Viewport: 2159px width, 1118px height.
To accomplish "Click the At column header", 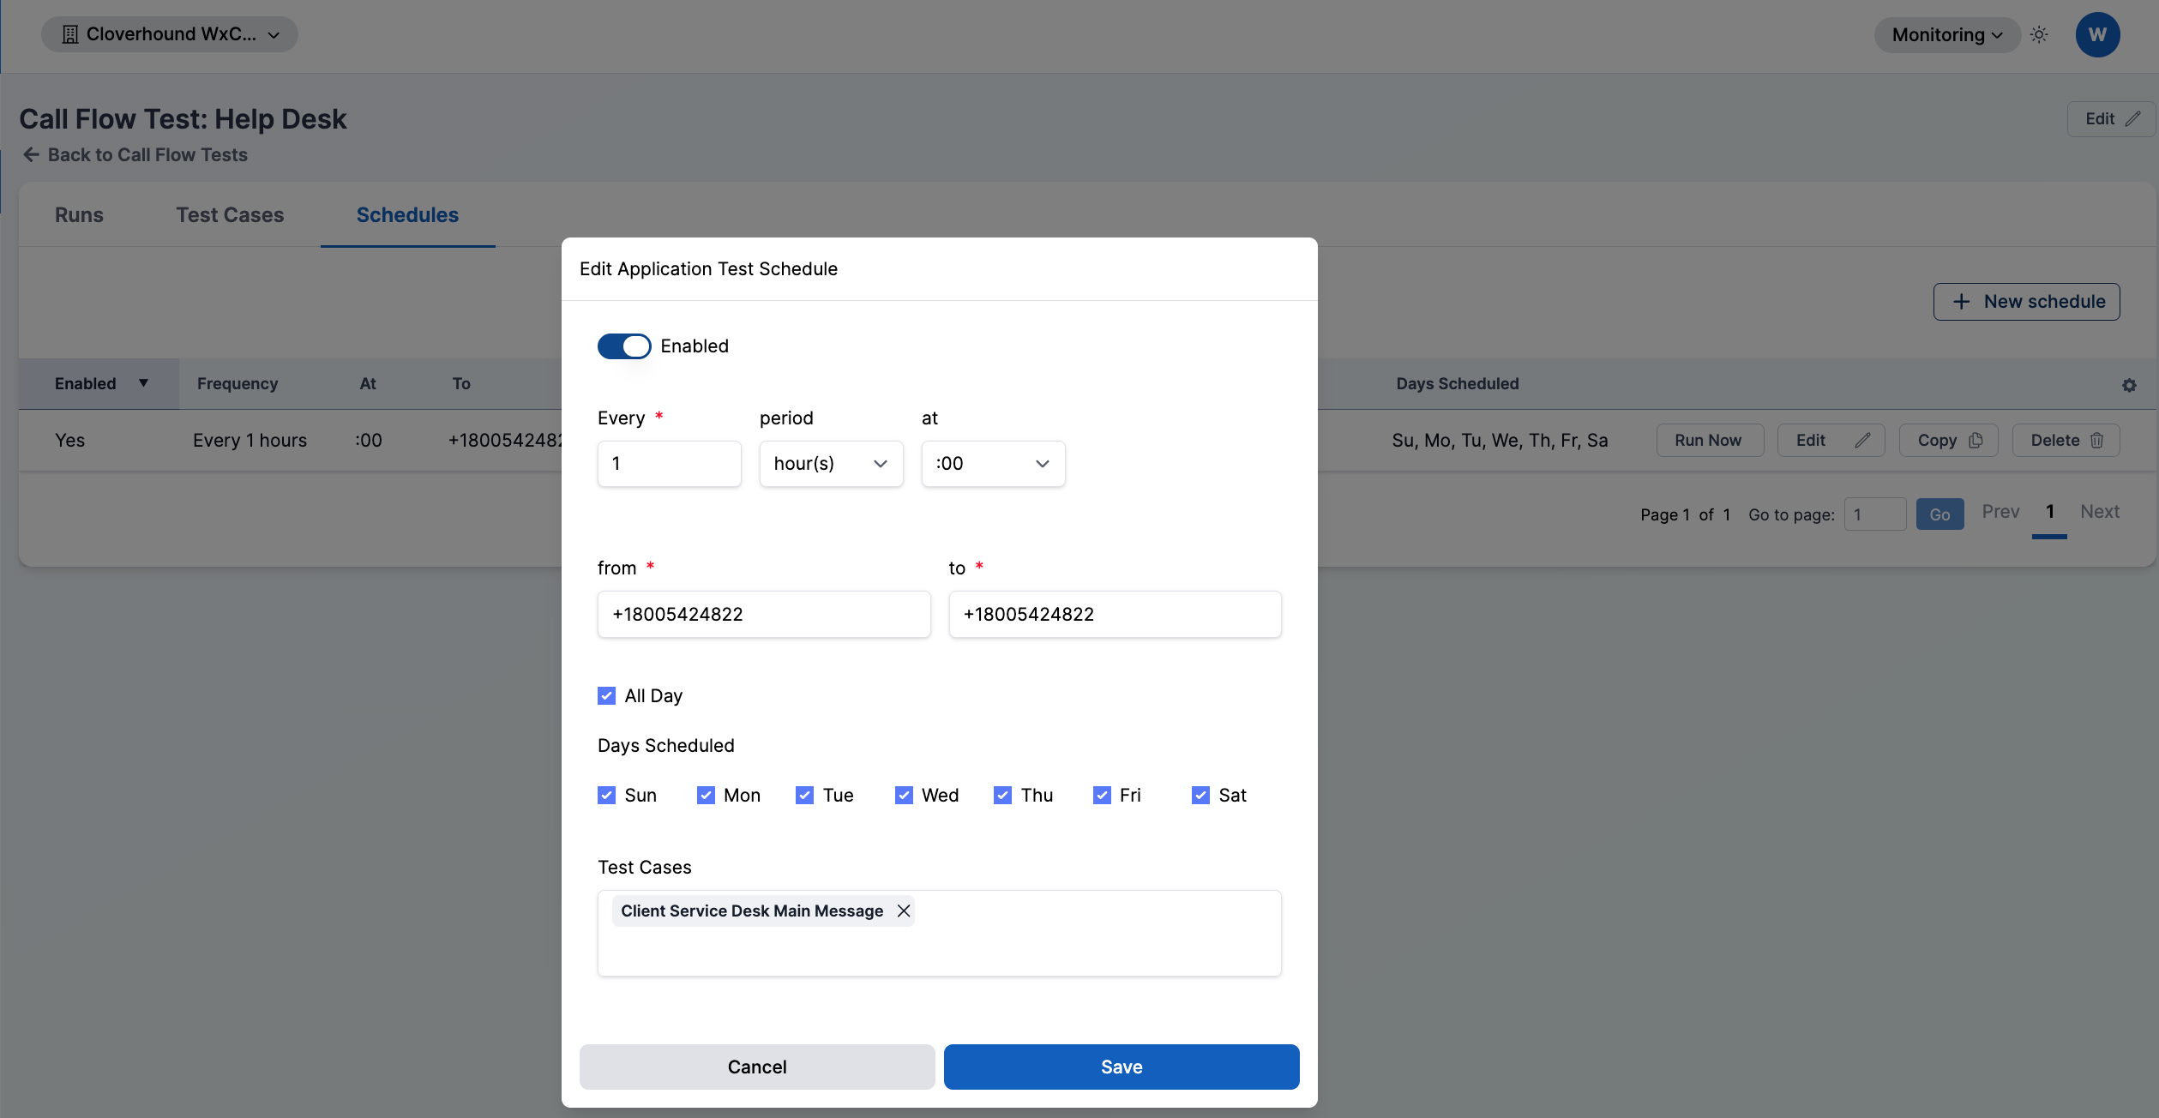I will point(367,383).
